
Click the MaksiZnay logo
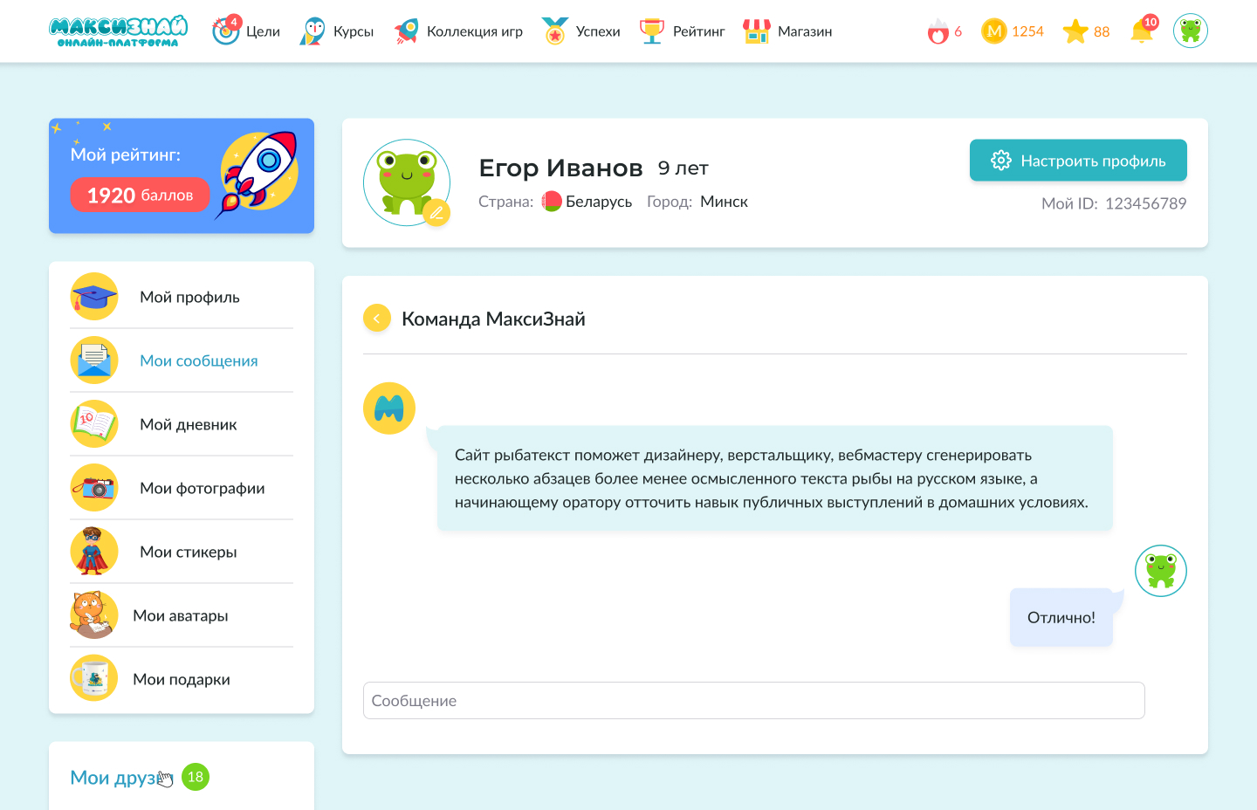(x=118, y=31)
